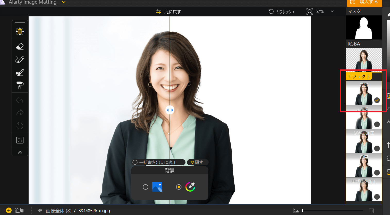The width and height of the screenshot is (390, 215).
Task: Open the 57% zoom level dropdown
Action: point(332,12)
